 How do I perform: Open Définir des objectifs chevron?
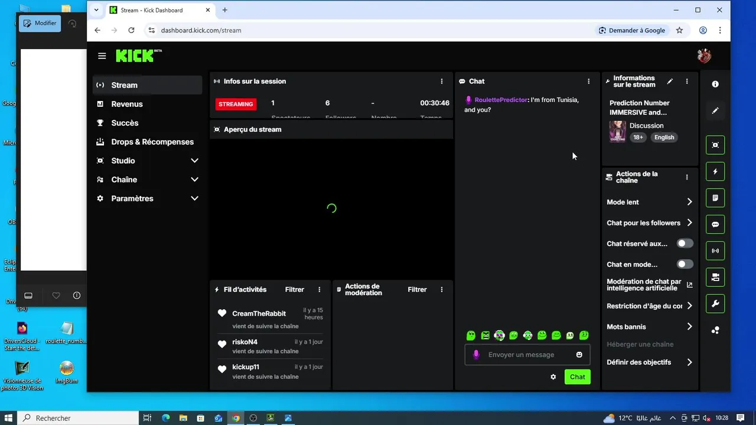689,362
